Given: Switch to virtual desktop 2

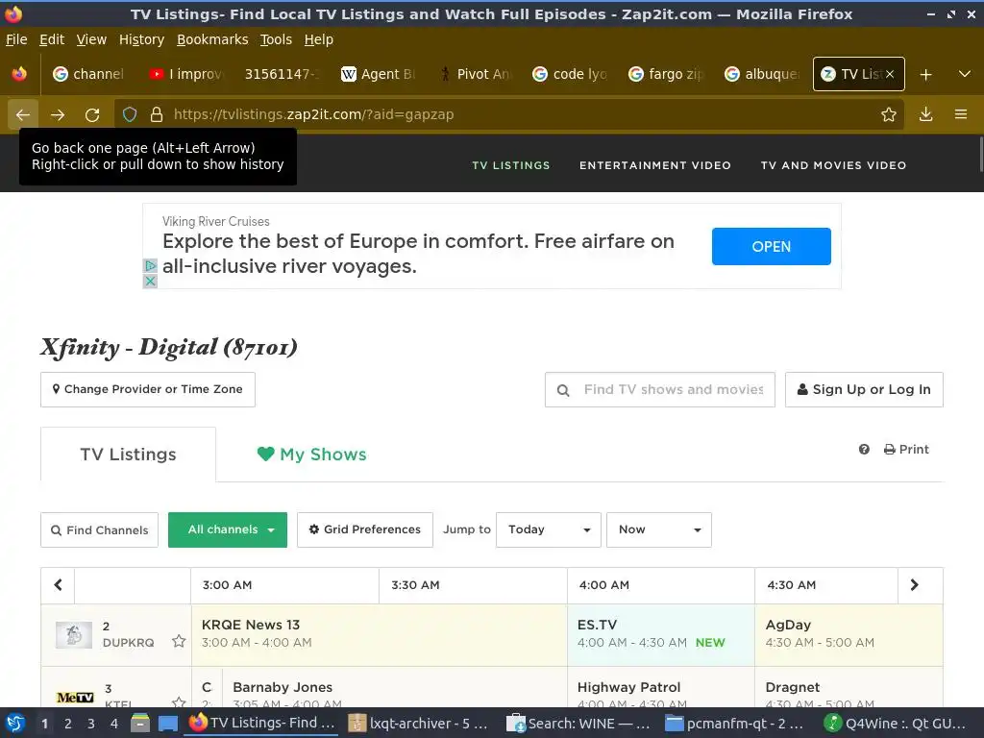Looking at the screenshot, I should click(68, 724).
